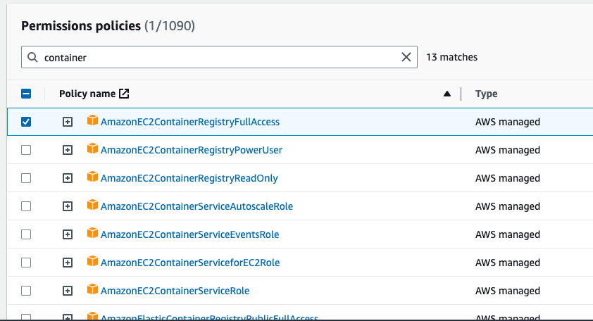The height and width of the screenshot is (321, 593).
Task: Open AmazonEC2ContainerServiceRole policy link
Action: coord(175,291)
